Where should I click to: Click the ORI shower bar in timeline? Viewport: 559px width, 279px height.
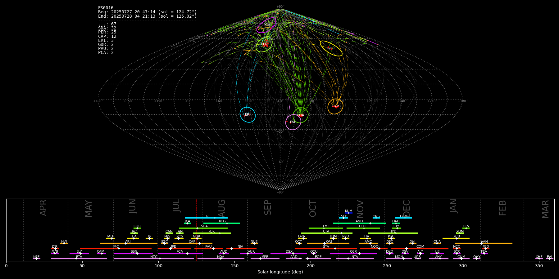(x=328, y=243)
